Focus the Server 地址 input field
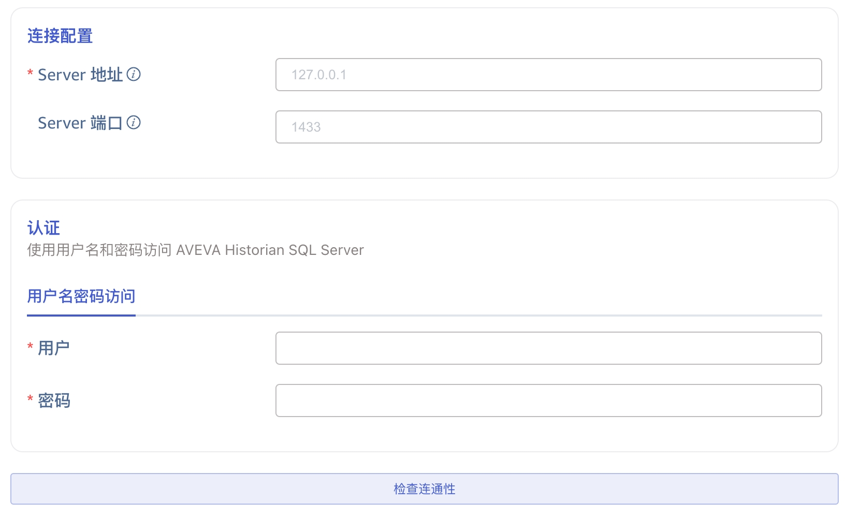The width and height of the screenshot is (846, 515). (548, 75)
